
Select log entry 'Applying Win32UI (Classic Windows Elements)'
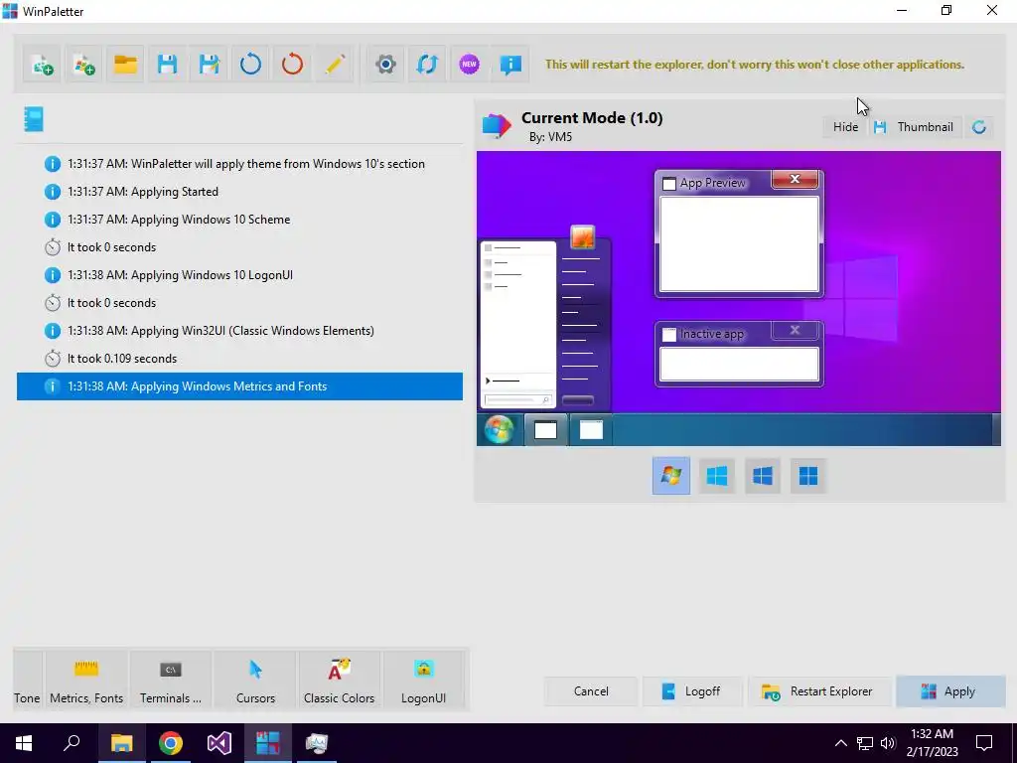[x=239, y=331]
